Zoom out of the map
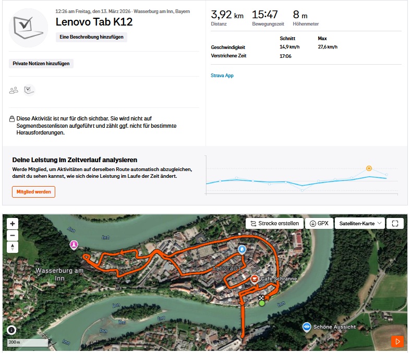The width and height of the screenshot is (411, 353). (x=13, y=235)
